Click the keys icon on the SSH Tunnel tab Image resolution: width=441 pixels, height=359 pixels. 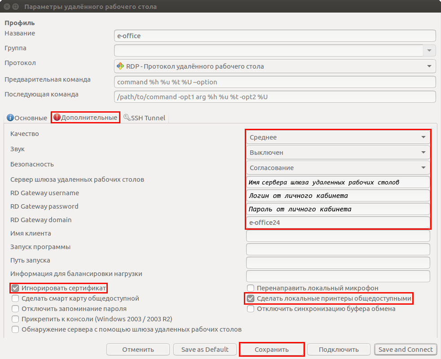point(127,118)
